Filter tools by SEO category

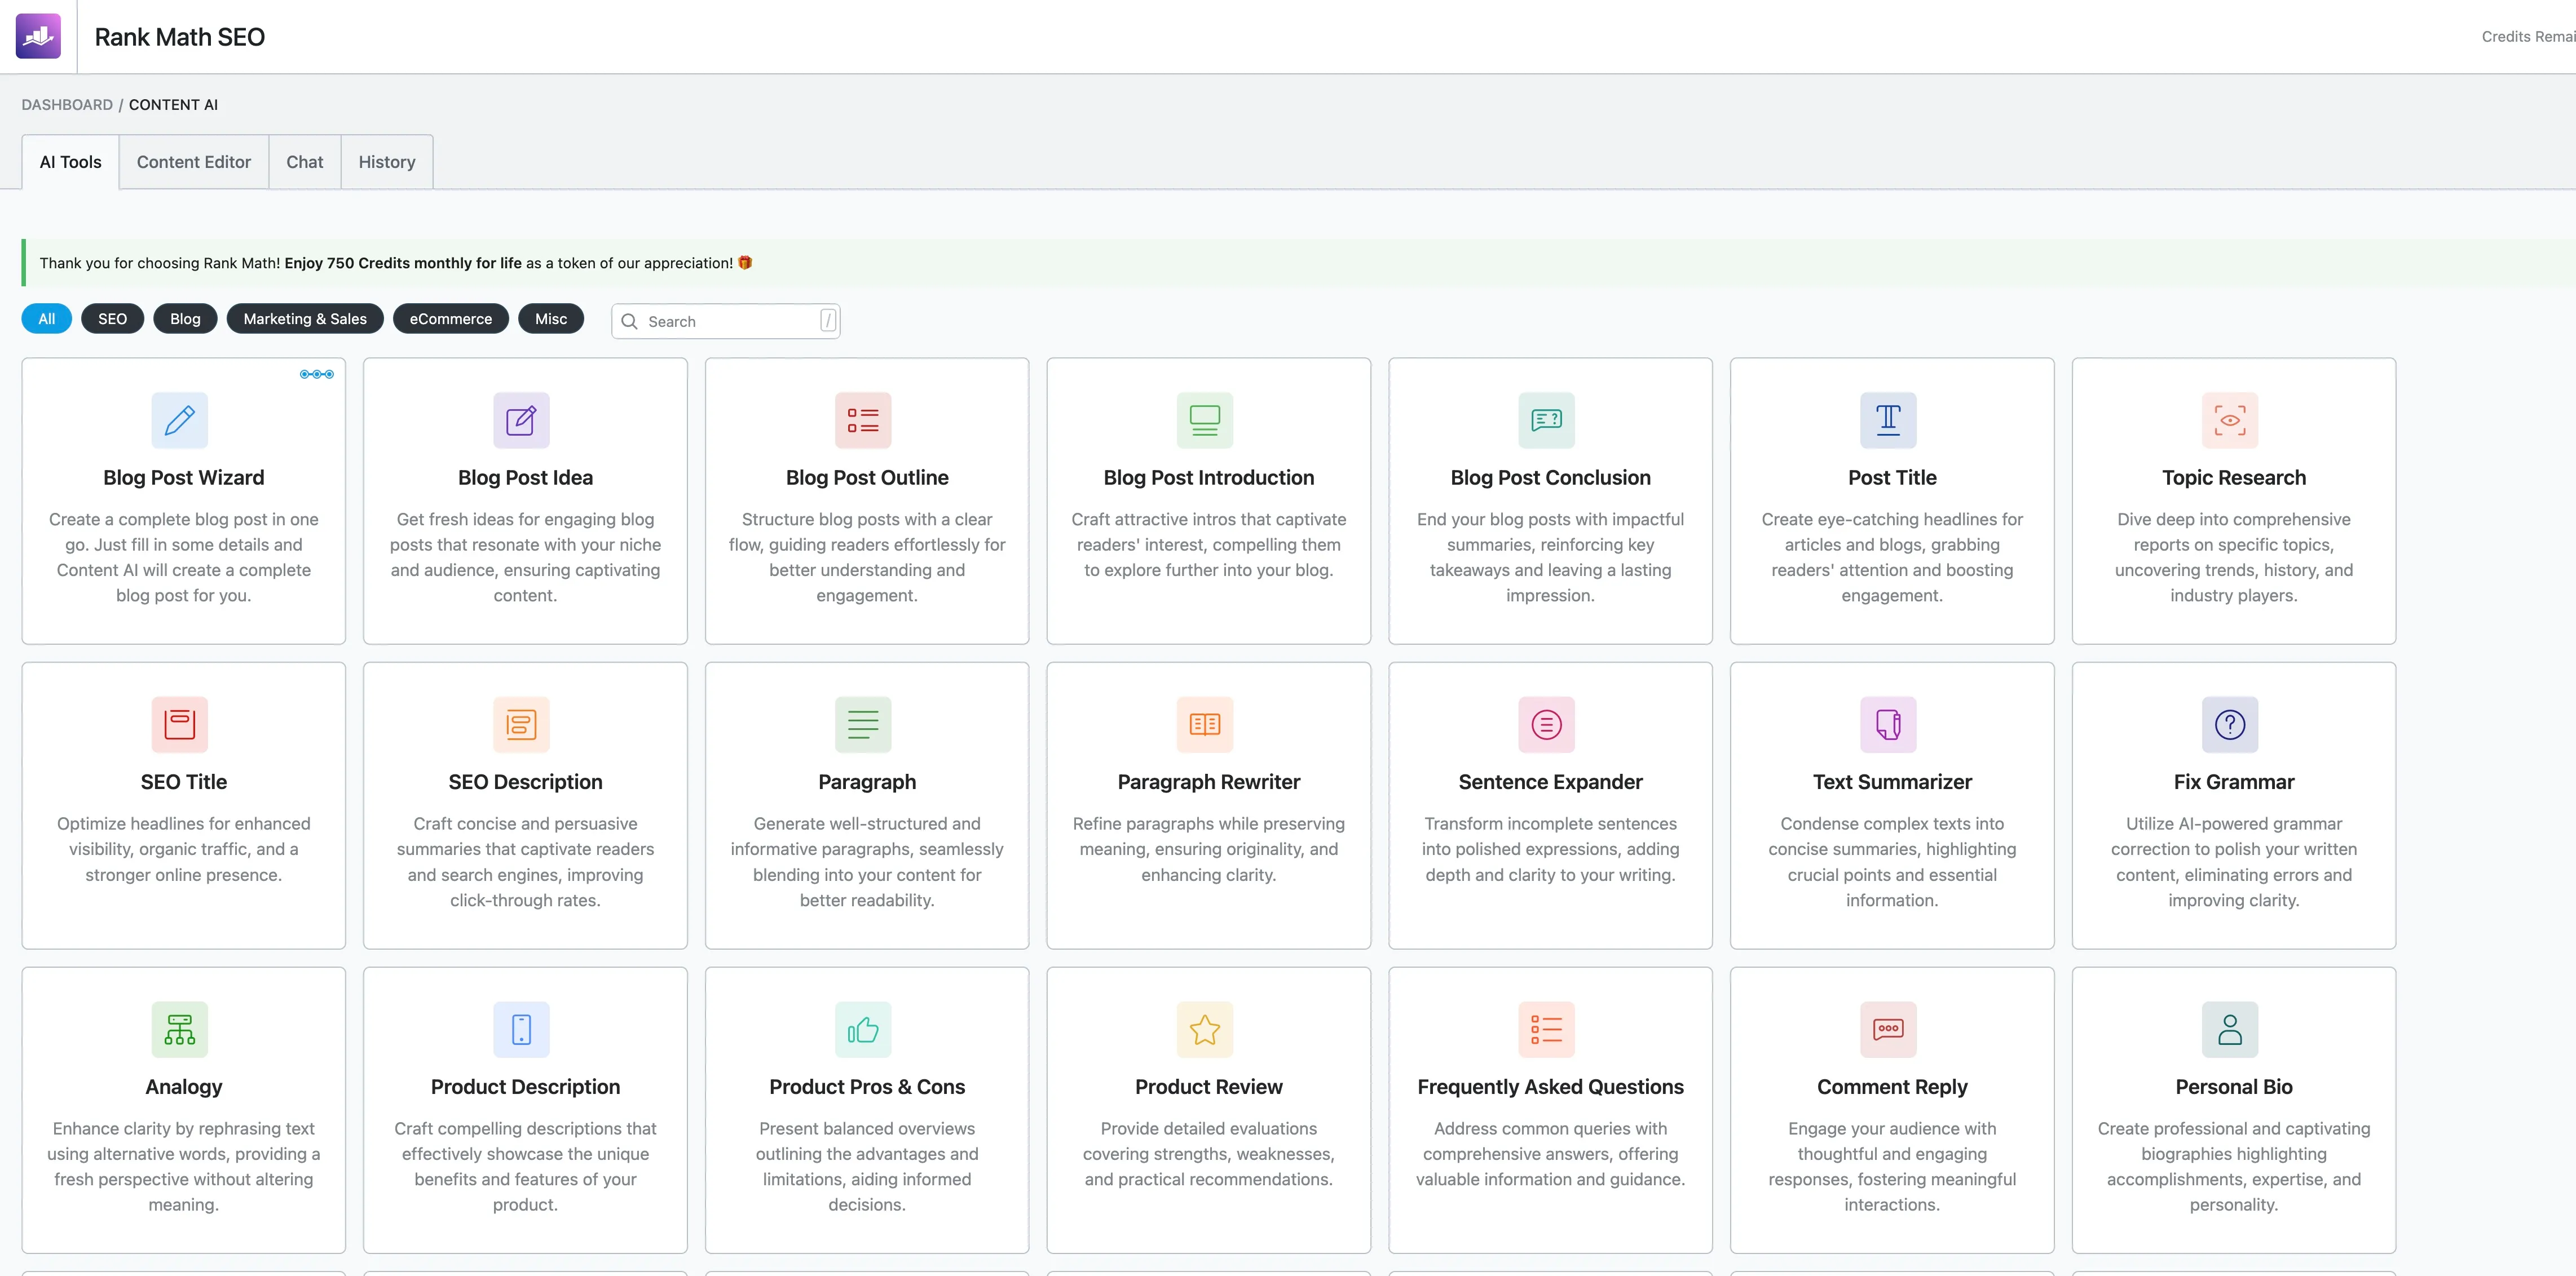click(x=112, y=319)
